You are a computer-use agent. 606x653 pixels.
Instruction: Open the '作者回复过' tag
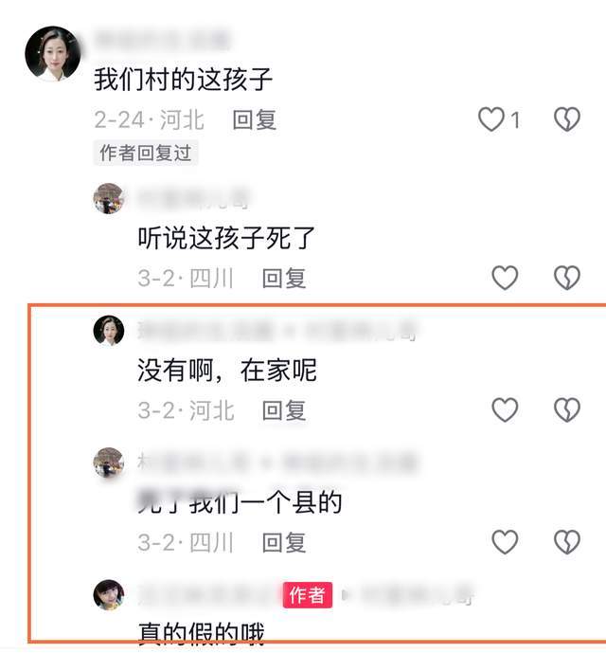(x=146, y=153)
